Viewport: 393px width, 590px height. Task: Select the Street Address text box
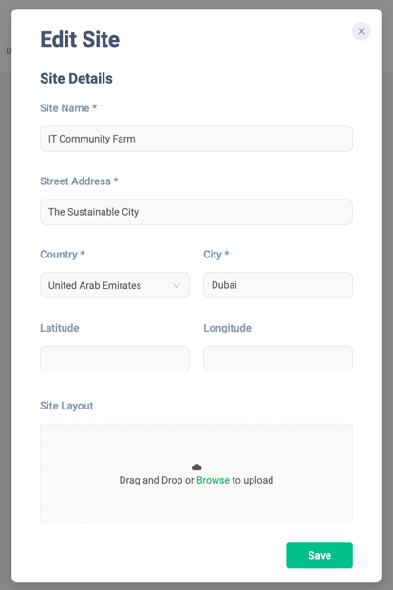[196, 212]
